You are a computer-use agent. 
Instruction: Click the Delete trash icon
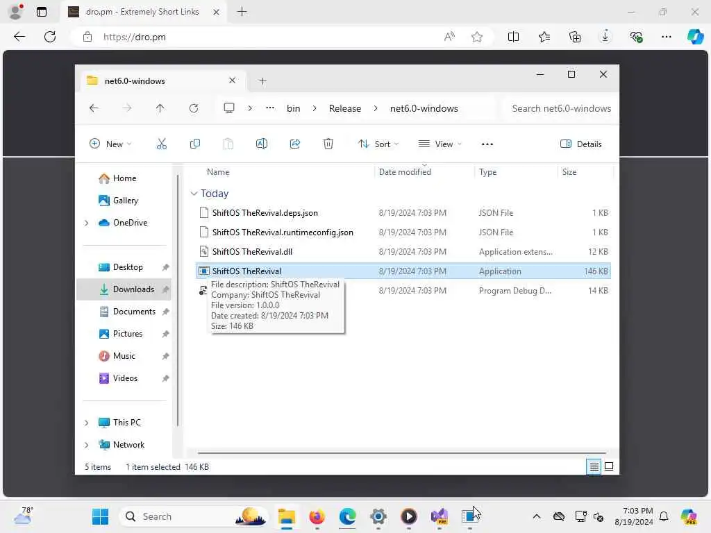(328, 144)
